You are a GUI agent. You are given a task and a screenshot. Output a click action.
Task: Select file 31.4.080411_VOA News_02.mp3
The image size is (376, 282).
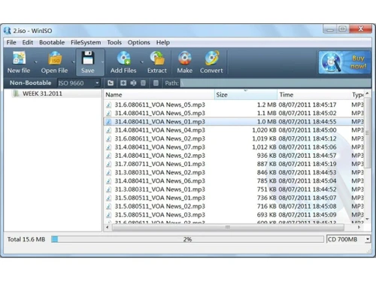click(x=234, y=156)
